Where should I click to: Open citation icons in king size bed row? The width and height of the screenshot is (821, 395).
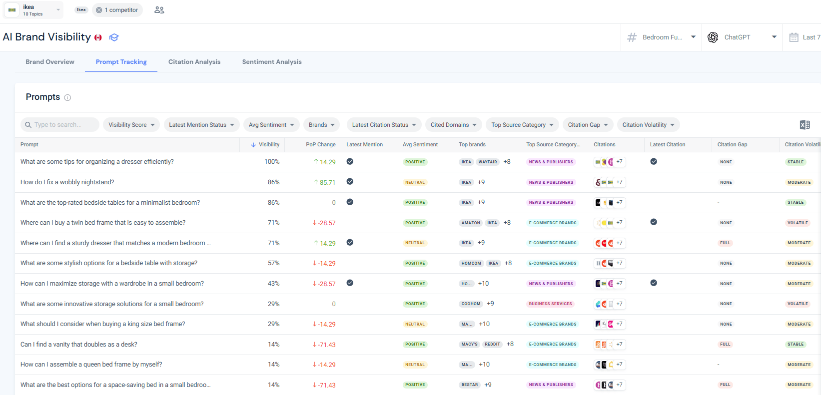click(610, 324)
